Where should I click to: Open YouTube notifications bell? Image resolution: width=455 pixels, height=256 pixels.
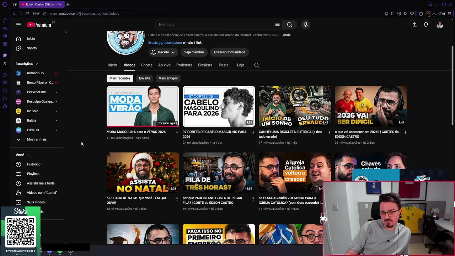426,25
